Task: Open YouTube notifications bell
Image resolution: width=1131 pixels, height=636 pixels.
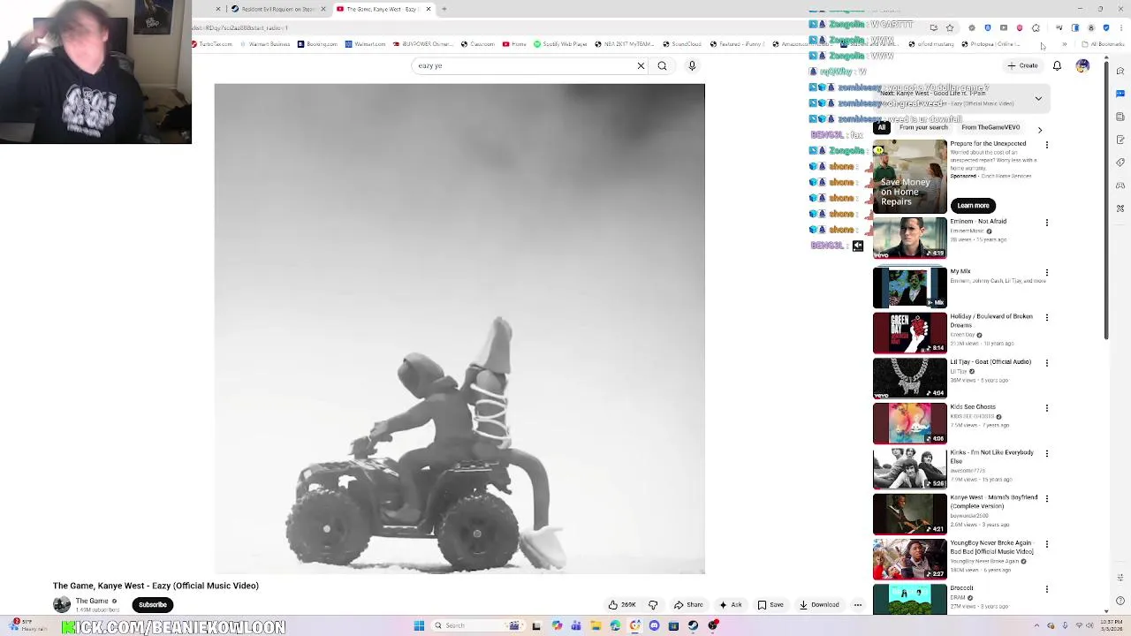Action: point(1057,65)
